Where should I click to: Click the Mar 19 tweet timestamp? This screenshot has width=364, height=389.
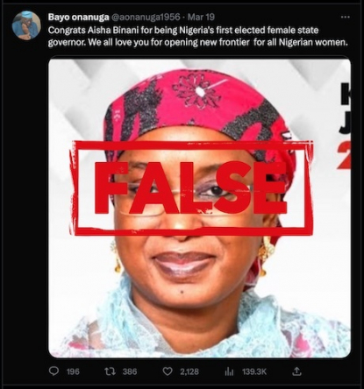(x=201, y=18)
